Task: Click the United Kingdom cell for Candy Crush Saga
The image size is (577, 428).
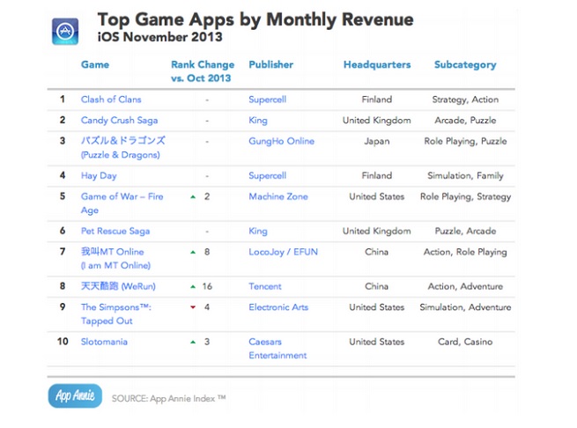Action: [377, 121]
